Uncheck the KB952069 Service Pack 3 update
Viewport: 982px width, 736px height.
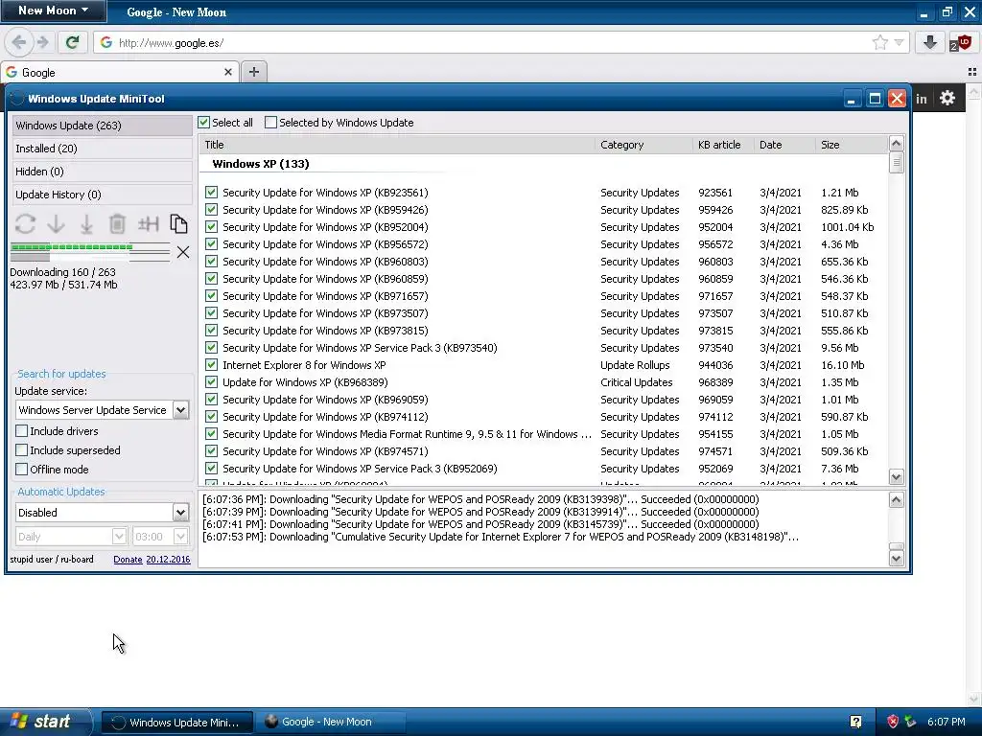[211, 468]
